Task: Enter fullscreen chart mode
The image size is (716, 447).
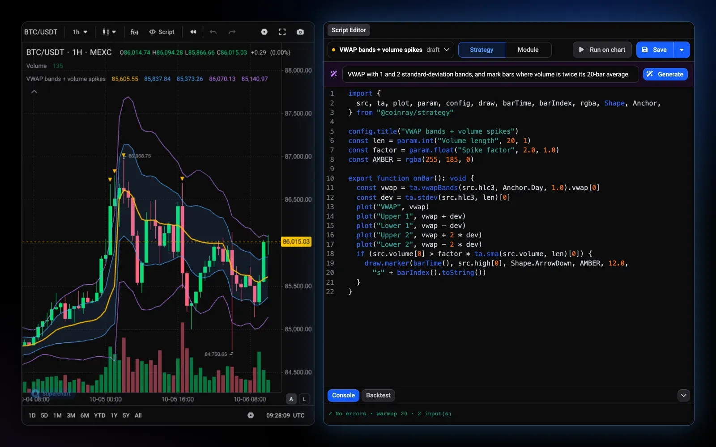Action: [x=282, y=32]
